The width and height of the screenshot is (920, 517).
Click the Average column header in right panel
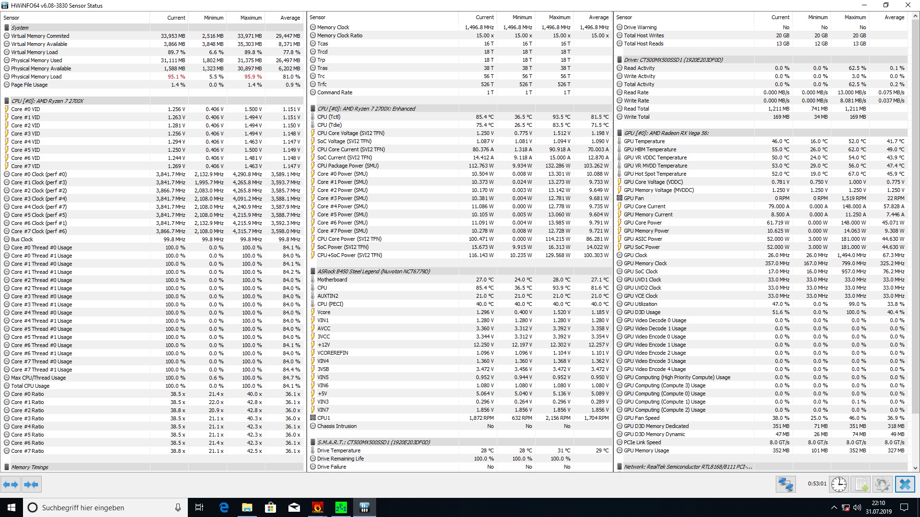894,17
